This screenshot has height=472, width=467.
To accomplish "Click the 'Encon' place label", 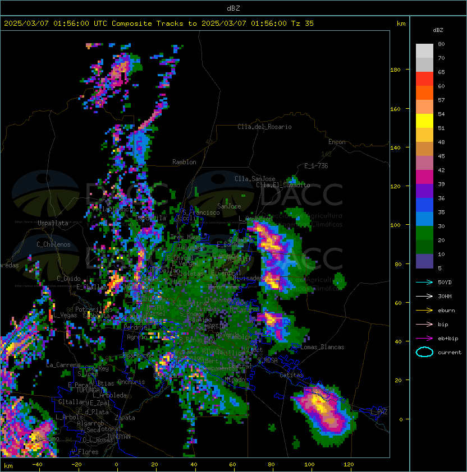I will tap(337, 142).
